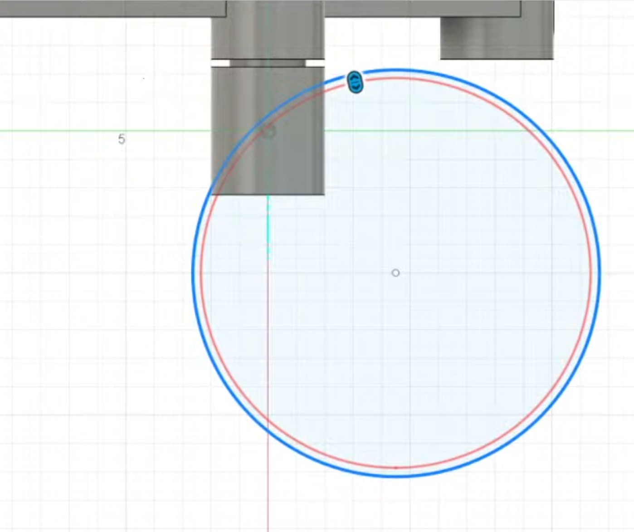Select the circle's center point
Viewport: 634px width, 532px height.
point(395,273)
